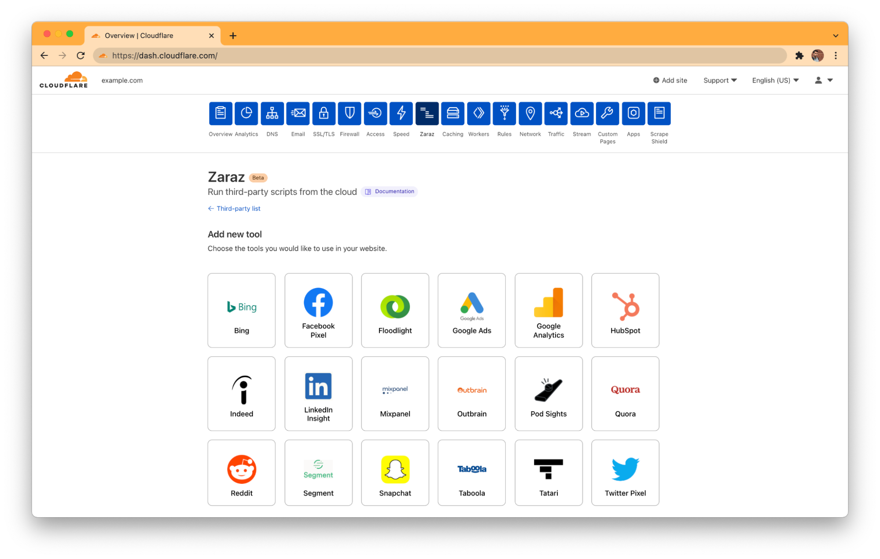Open the HubSpot integration tool
880x559 pixels.
tap(626, 310)
